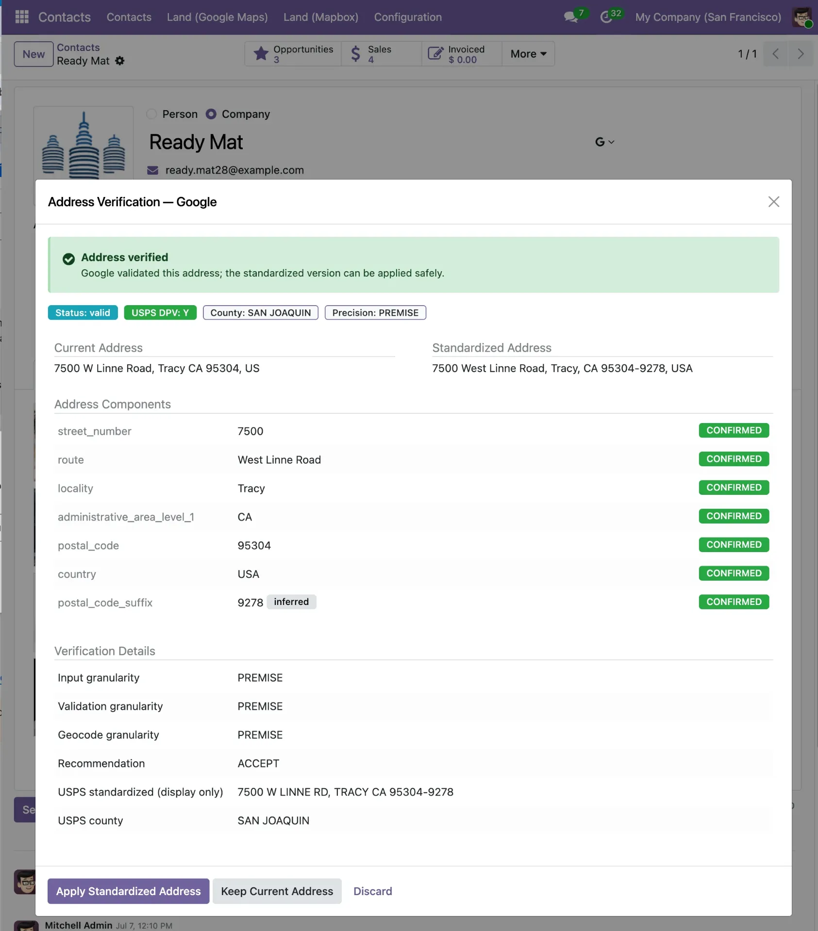Open the conversations chat icon with badge 7
Screen dimensions: 818x931
pyautogui.click(x=571, y=17)
